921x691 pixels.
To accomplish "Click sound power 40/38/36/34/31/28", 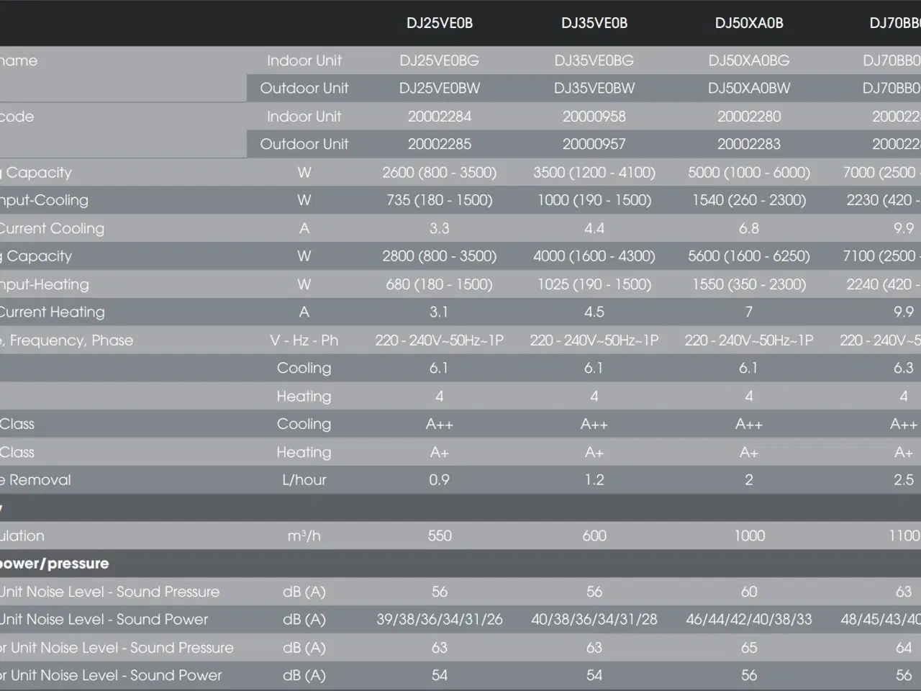I will pos(594,620).
